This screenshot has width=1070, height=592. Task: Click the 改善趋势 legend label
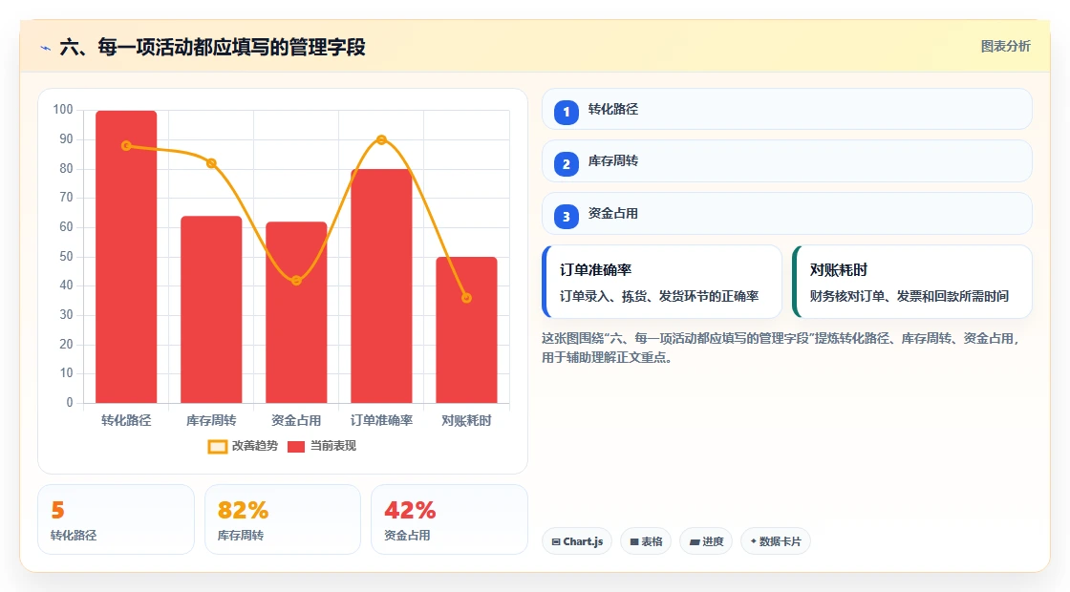tap(254, 446)
